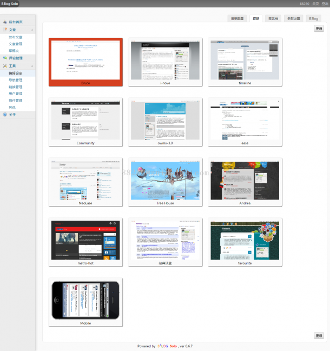Go to 用户管理 in the sidebar
The image size is (330, 351).
(16, 94)
